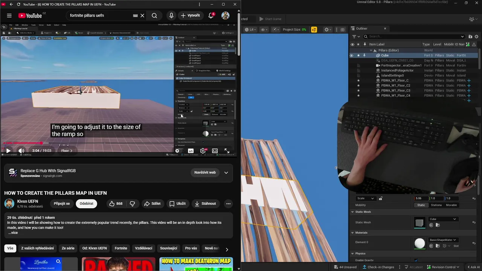Open more actions three-dot menu under video
Viewport: 482px width, 271px height.
coord(228,204)
